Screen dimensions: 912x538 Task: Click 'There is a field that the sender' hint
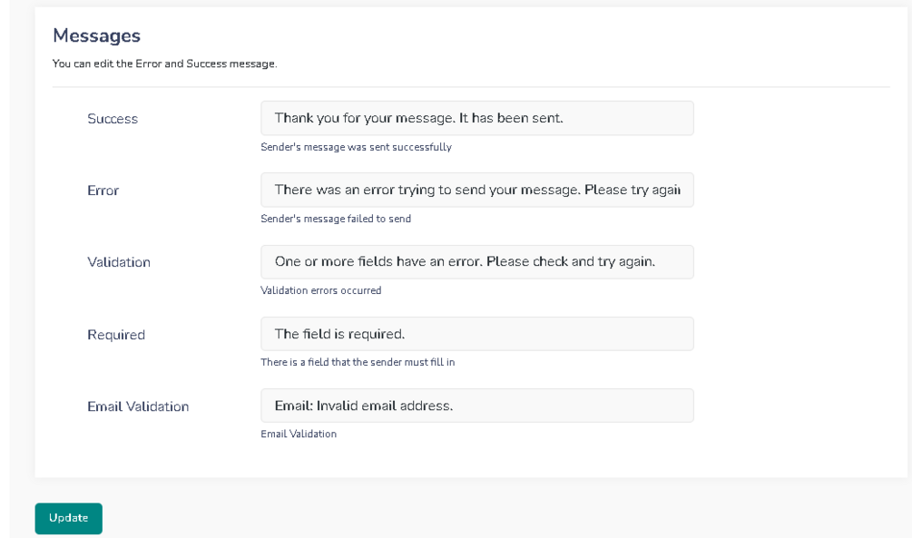click(x=358, y=362)
